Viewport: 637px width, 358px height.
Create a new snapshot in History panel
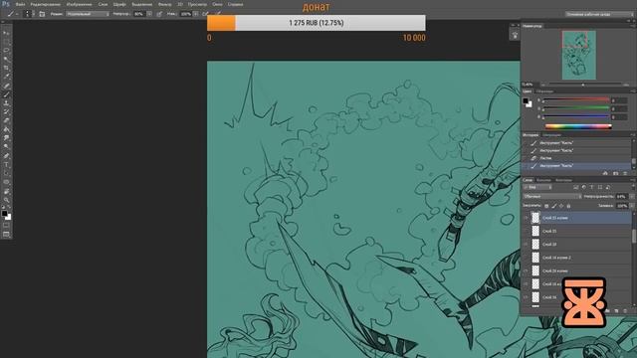[x=615, y=173]
